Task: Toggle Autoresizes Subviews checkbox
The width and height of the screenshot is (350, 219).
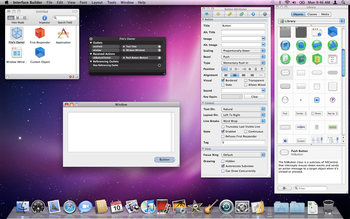Action: tap(223, 166)
